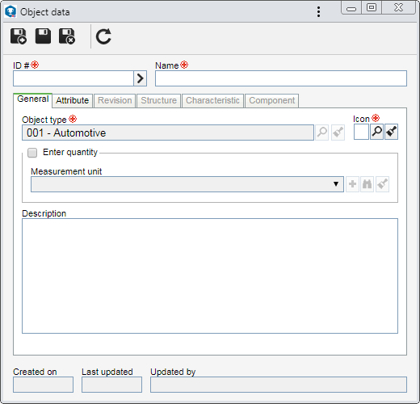This screenshot has height=404, width=420.
Task: Click into the ID # input field
Action: tap(73, 78)
